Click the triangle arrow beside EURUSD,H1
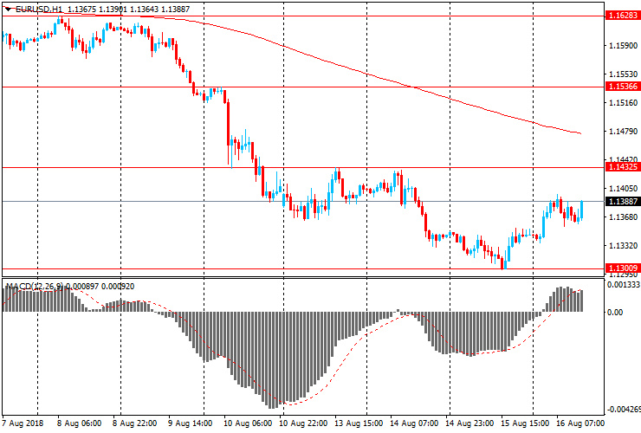The image size is (641, 433). [8, 9]
